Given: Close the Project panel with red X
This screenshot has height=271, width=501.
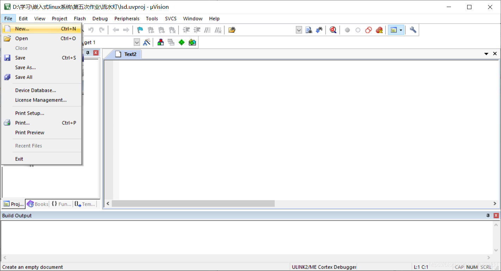Looking at the screenshot, I should coord(95,53).
